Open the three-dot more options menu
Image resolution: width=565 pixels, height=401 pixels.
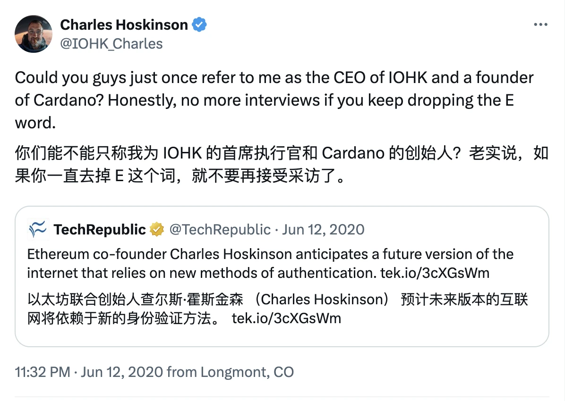pos(541,25)
